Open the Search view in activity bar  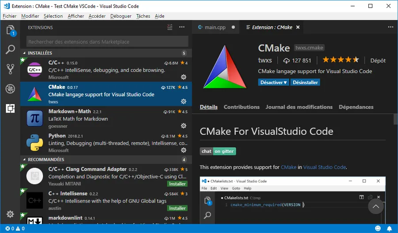(10, 49)
